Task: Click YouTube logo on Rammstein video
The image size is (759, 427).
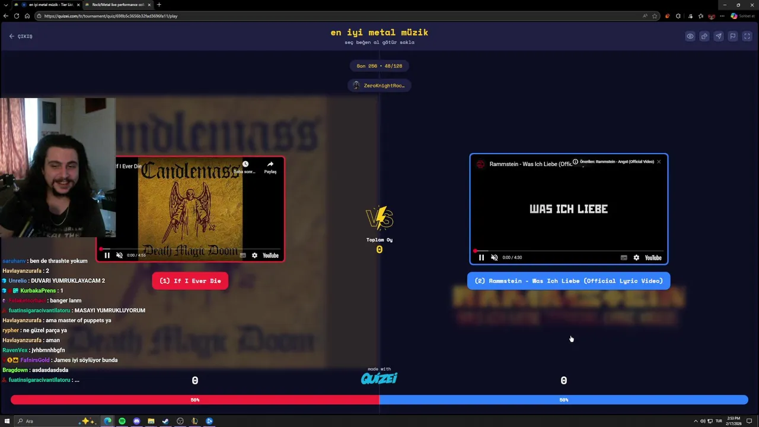Action: click(653, 257)
